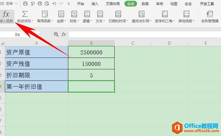
Task: Click the Name Box showing B4
Action: (18, 35)
